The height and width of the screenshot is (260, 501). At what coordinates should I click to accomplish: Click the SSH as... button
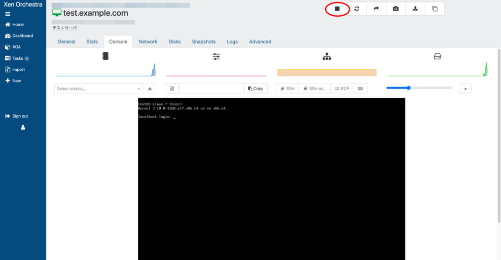coord(315,89)
